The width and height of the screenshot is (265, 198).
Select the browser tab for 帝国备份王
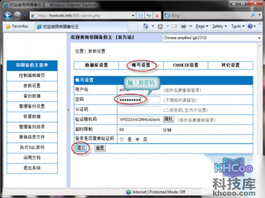click(81, 27)
